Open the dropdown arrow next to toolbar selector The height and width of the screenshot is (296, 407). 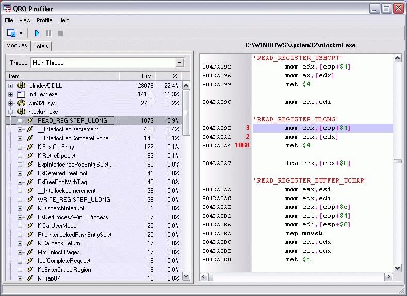(x=21, y=33)
